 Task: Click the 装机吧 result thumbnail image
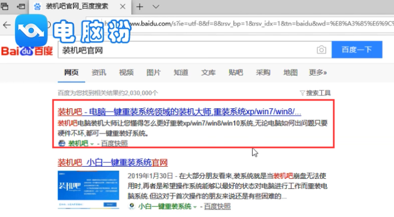[x=88, y=189]
